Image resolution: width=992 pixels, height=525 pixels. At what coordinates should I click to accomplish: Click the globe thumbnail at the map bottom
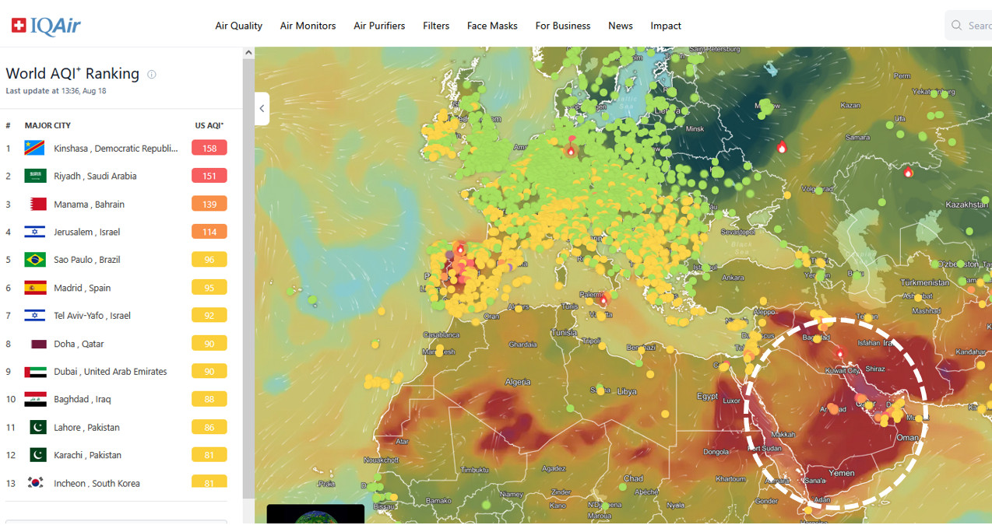[315, 515]
